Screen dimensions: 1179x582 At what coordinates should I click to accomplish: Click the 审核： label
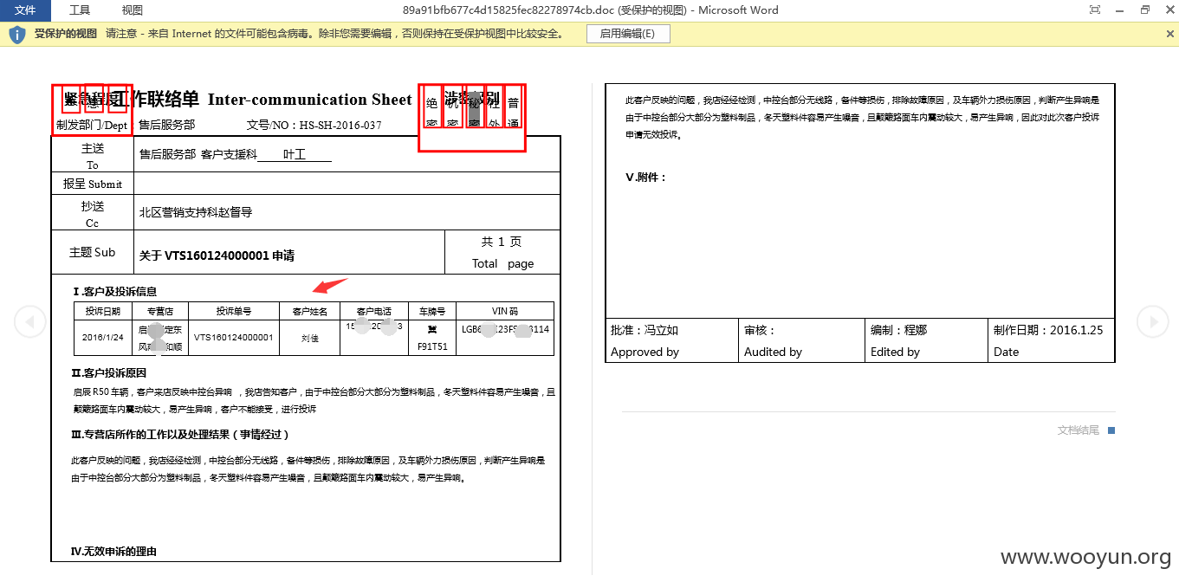pos(760,330)
